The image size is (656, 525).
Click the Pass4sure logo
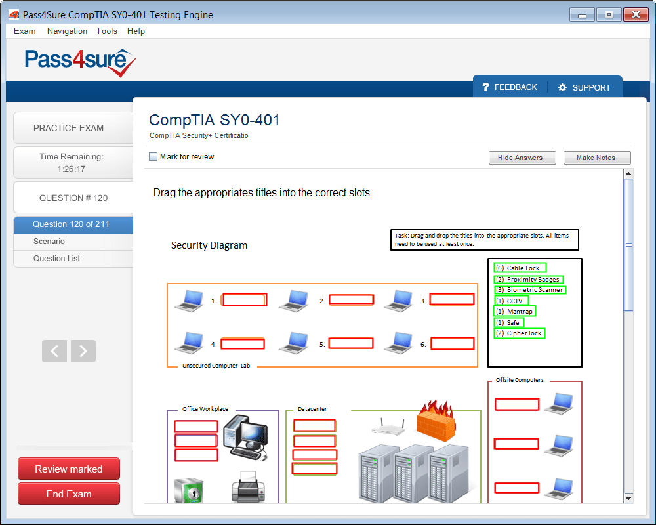(80, 62)
